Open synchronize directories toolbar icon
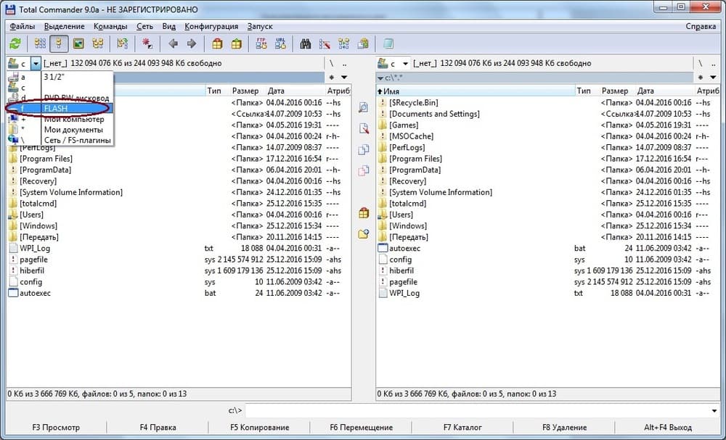The height and width of the screenshot is (440, 726). pyautogui.click(x=344, y=44)
